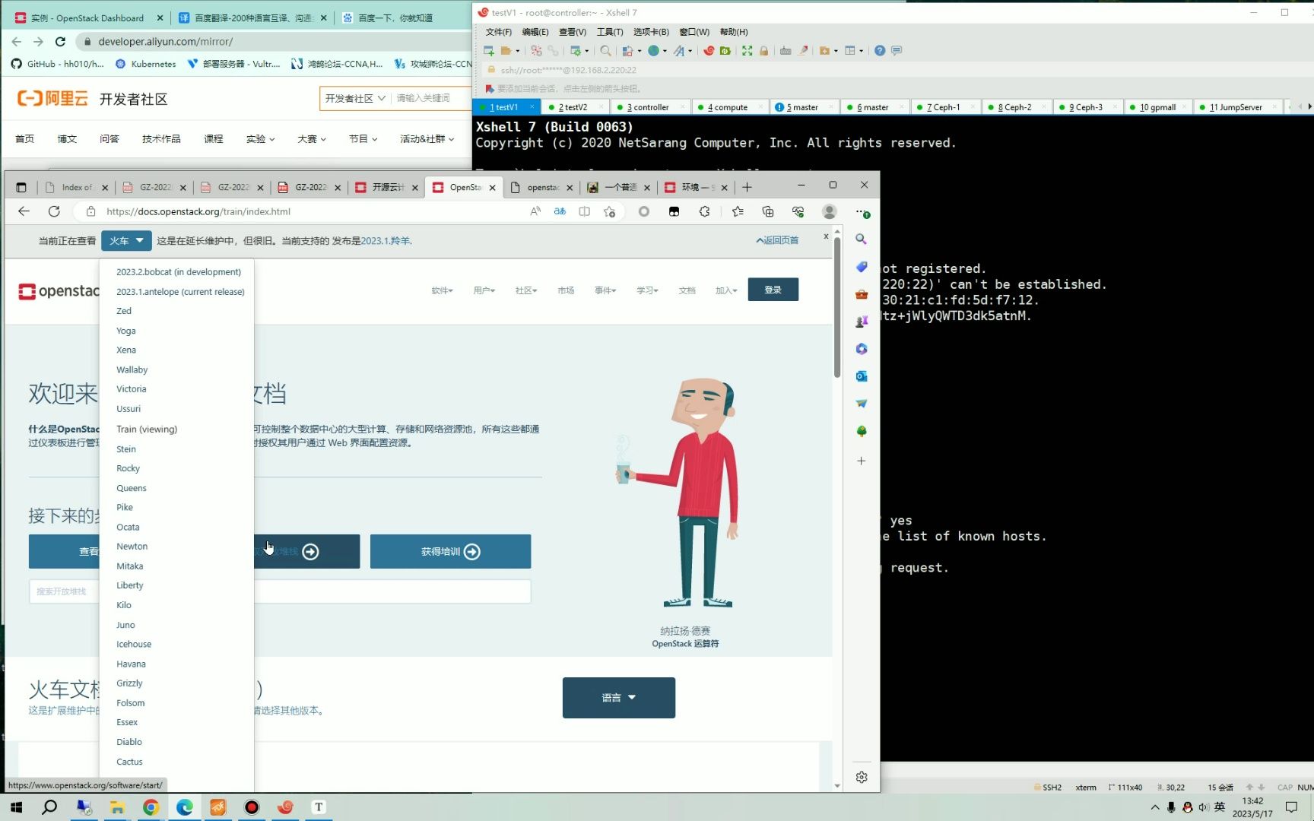Click the translate icon in Edge address bar
Image resolution: width=1314 pixels, height=821 pixels.
click(560, 211)
